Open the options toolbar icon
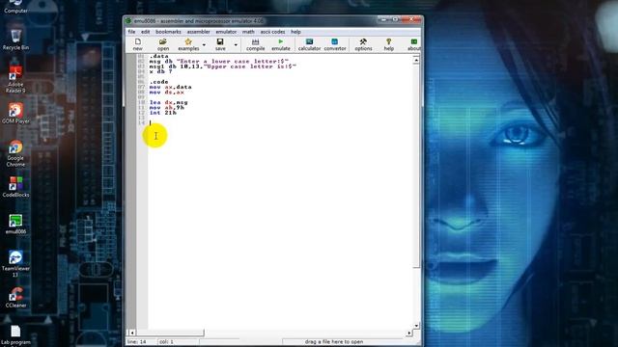 coord(363,44)
